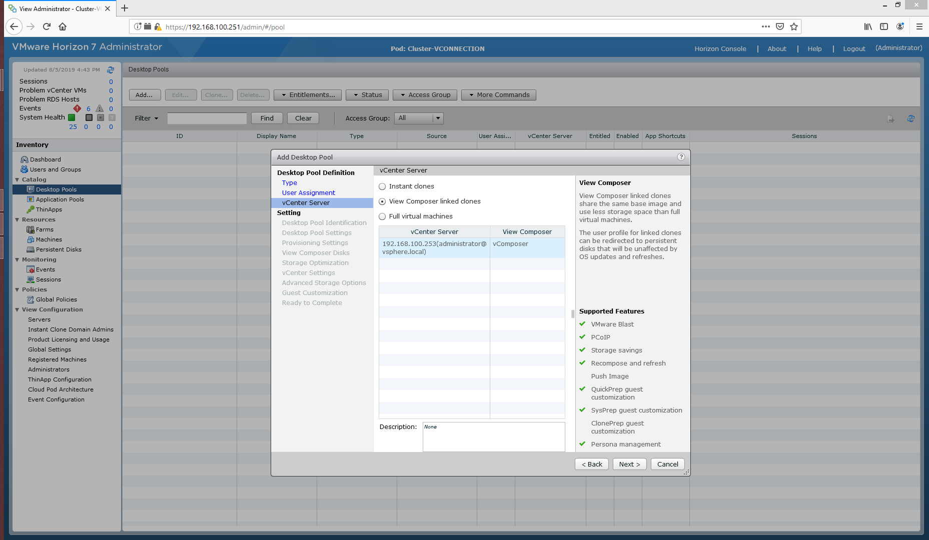Screen dimensions: 929x540
Task: Select View Composer linked clones option
Action: click(383, 201)
